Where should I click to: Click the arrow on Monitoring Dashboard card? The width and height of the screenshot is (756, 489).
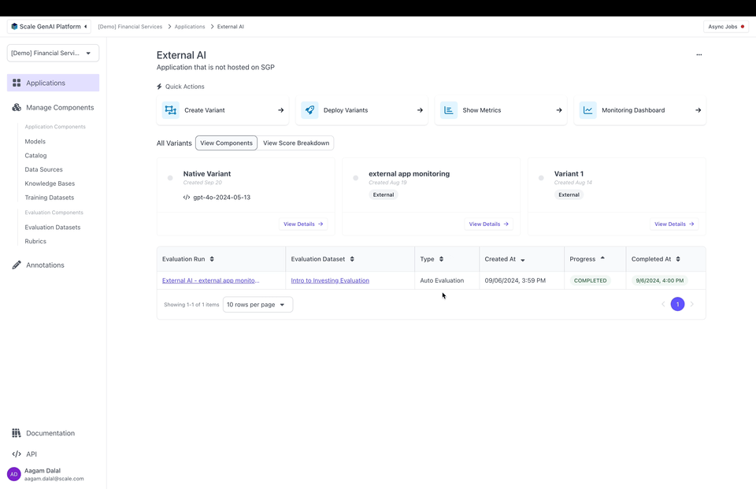[699, 110]
